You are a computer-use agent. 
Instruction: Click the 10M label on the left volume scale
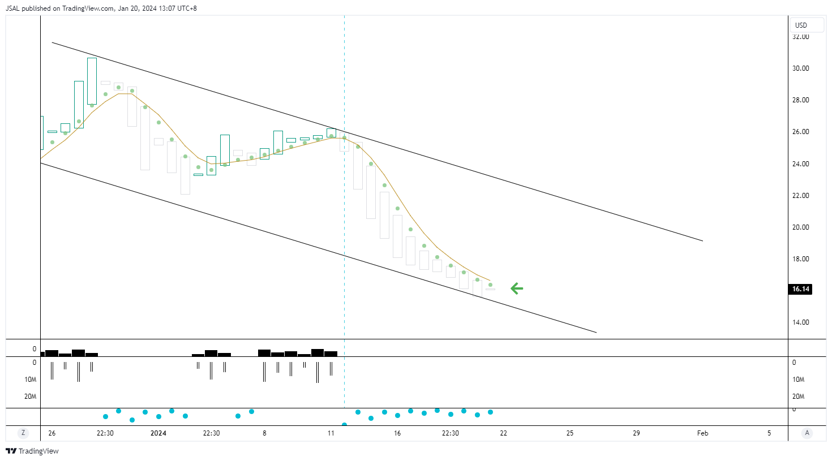(x=31, y=380)
